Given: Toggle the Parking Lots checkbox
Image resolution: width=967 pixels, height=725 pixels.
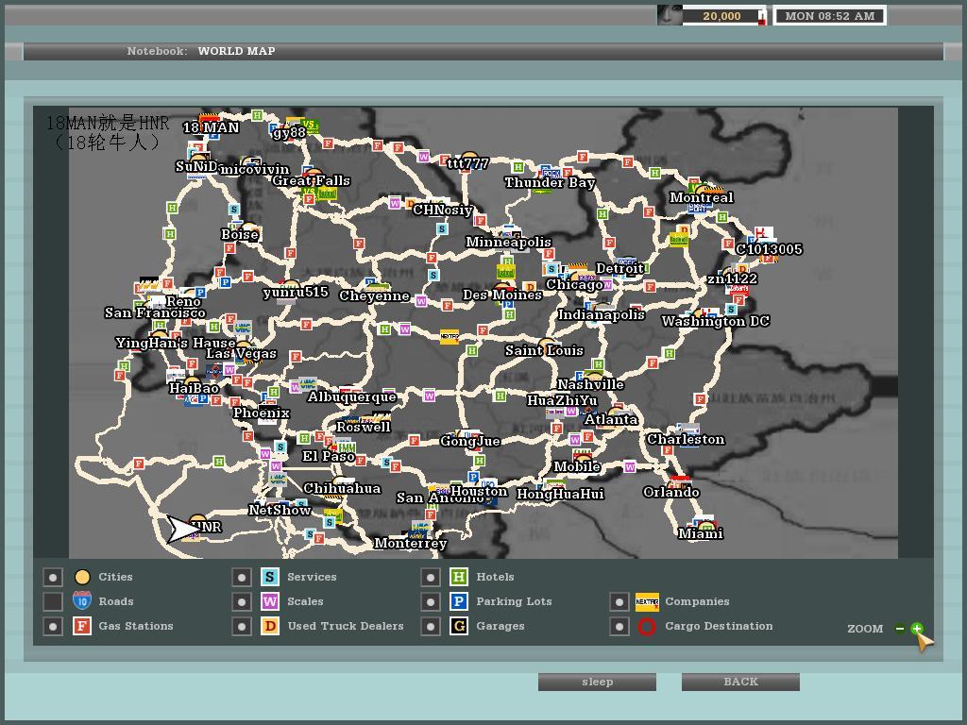Looking at the screenshot, I should tap(431, 601).
